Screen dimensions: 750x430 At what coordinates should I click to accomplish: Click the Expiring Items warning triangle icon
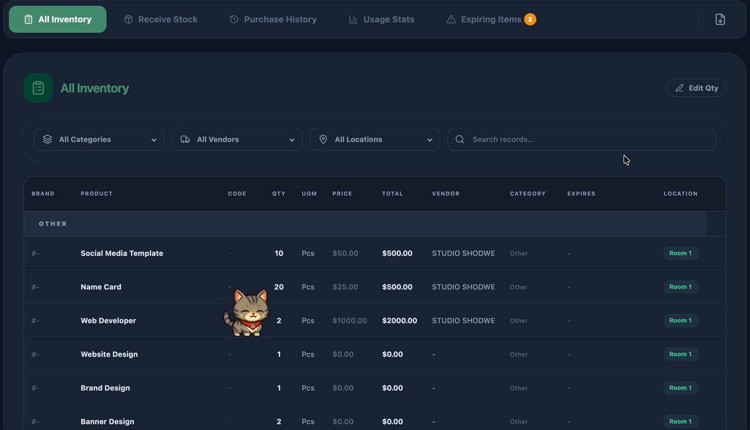tap(451, 19)
